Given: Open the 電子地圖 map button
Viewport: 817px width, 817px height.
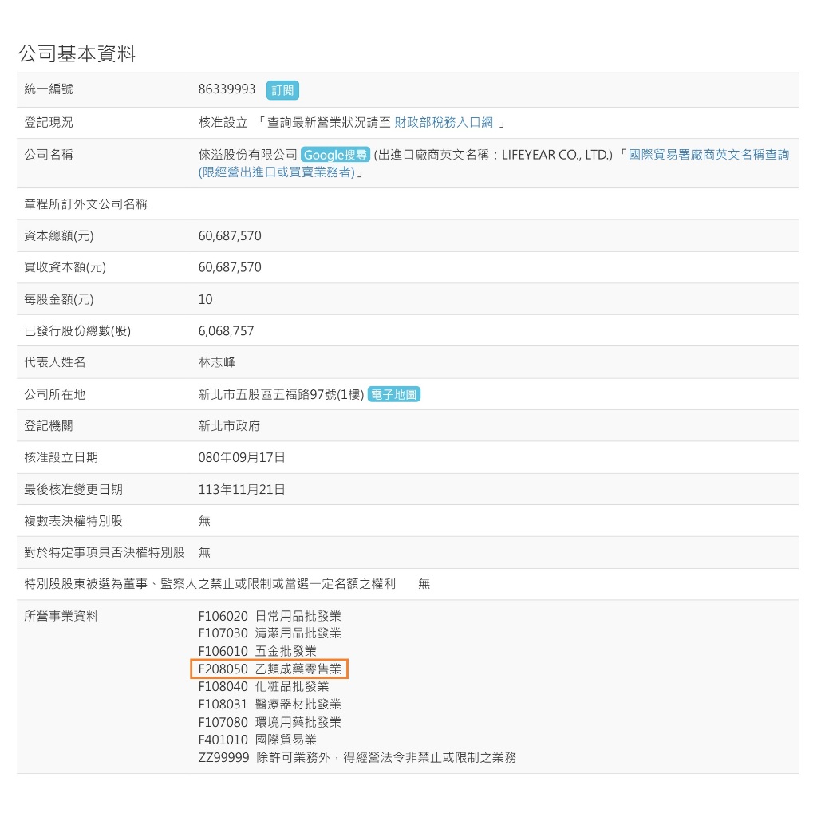Looking at the screenshot, I should click(393, 394).
